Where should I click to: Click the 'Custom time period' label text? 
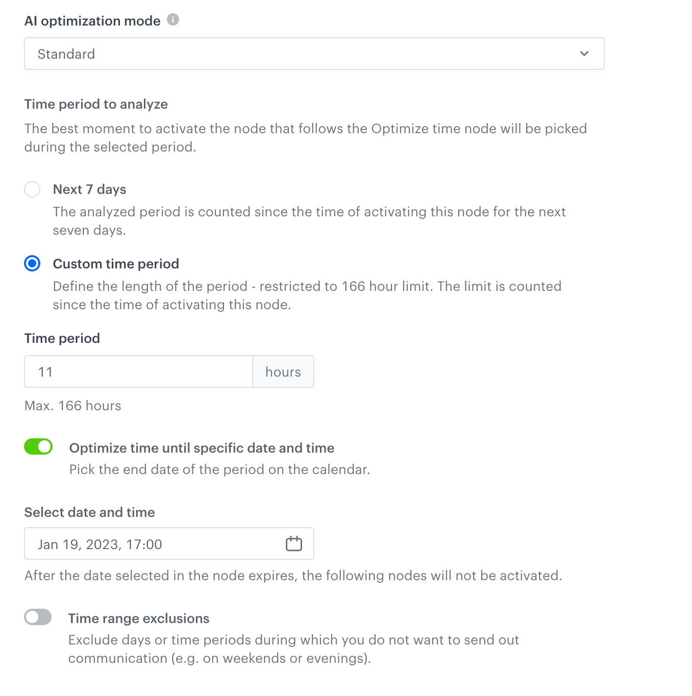116,264
